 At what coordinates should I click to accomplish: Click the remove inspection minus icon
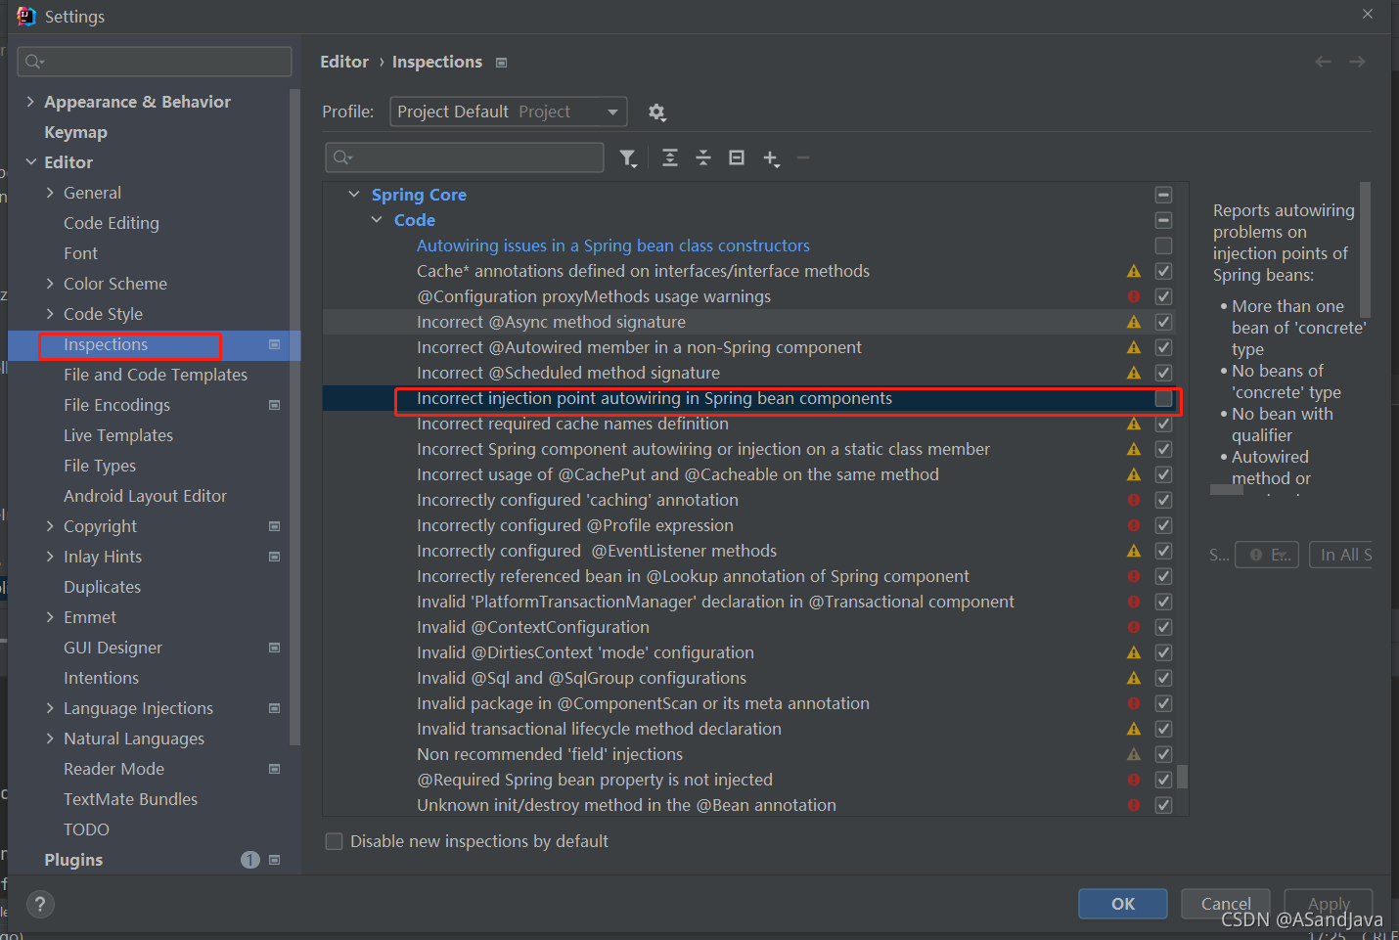[x=803, y=157]
